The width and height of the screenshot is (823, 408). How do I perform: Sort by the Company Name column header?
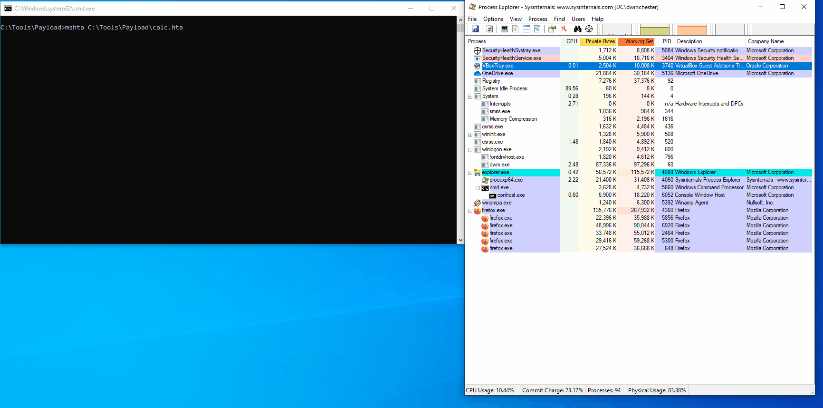[779, 41]
